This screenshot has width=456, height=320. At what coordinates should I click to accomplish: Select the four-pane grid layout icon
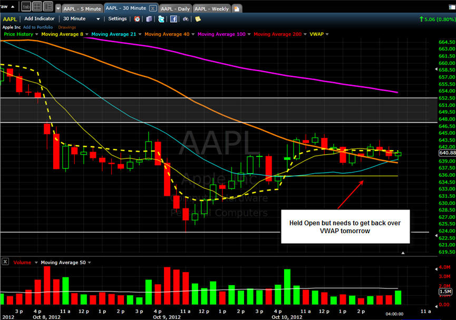pyautogui.click(x=37, y=6)
